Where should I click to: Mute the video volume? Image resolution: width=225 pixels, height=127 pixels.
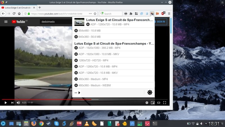click(x=18, y=103)
